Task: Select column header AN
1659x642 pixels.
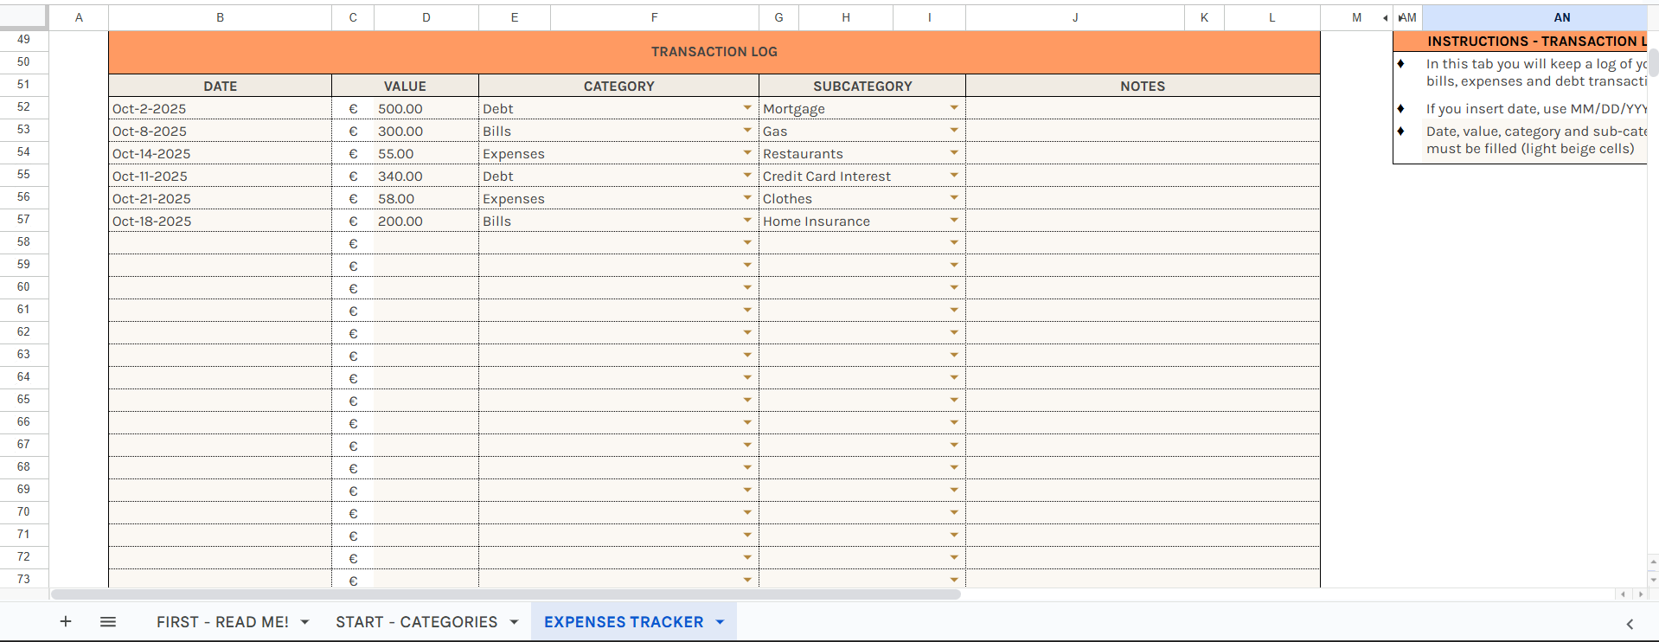Action: point(1561,17)
